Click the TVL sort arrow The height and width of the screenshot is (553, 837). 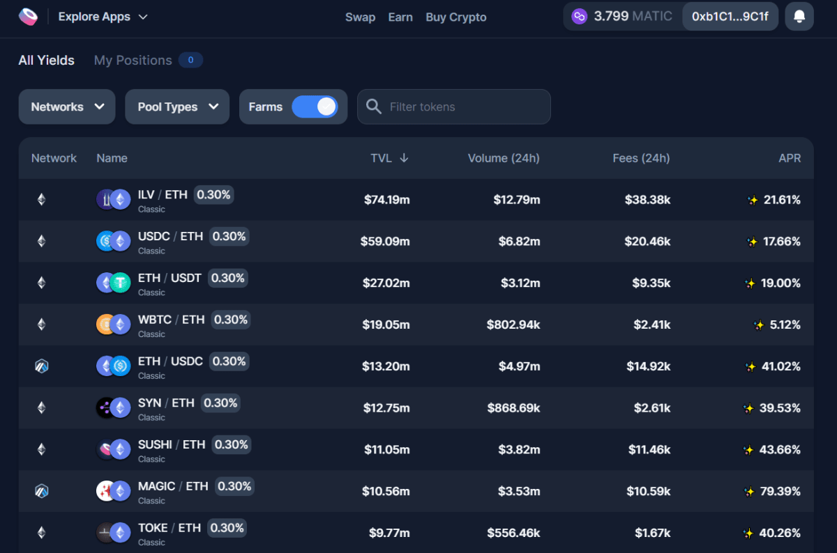[x=404, y=158]
